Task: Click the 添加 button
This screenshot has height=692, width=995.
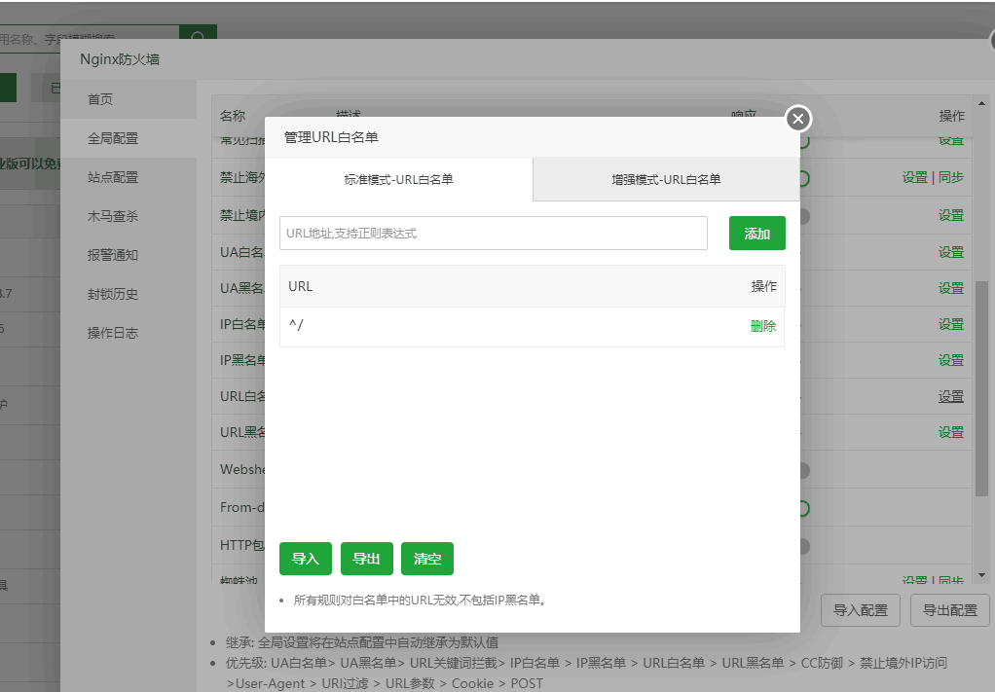Action: pos(757,233)
